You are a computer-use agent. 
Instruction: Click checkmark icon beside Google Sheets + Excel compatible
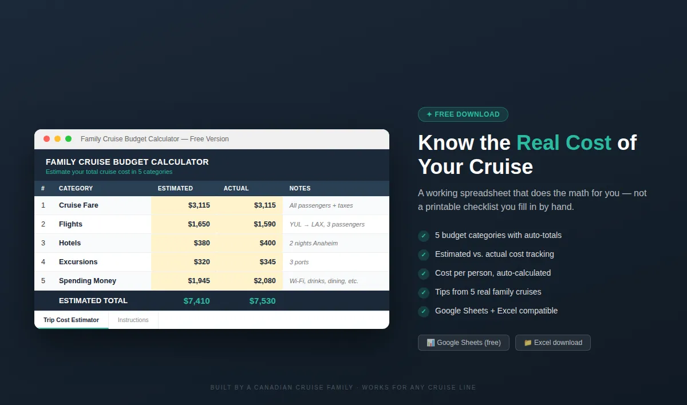[x=424, y=311]
